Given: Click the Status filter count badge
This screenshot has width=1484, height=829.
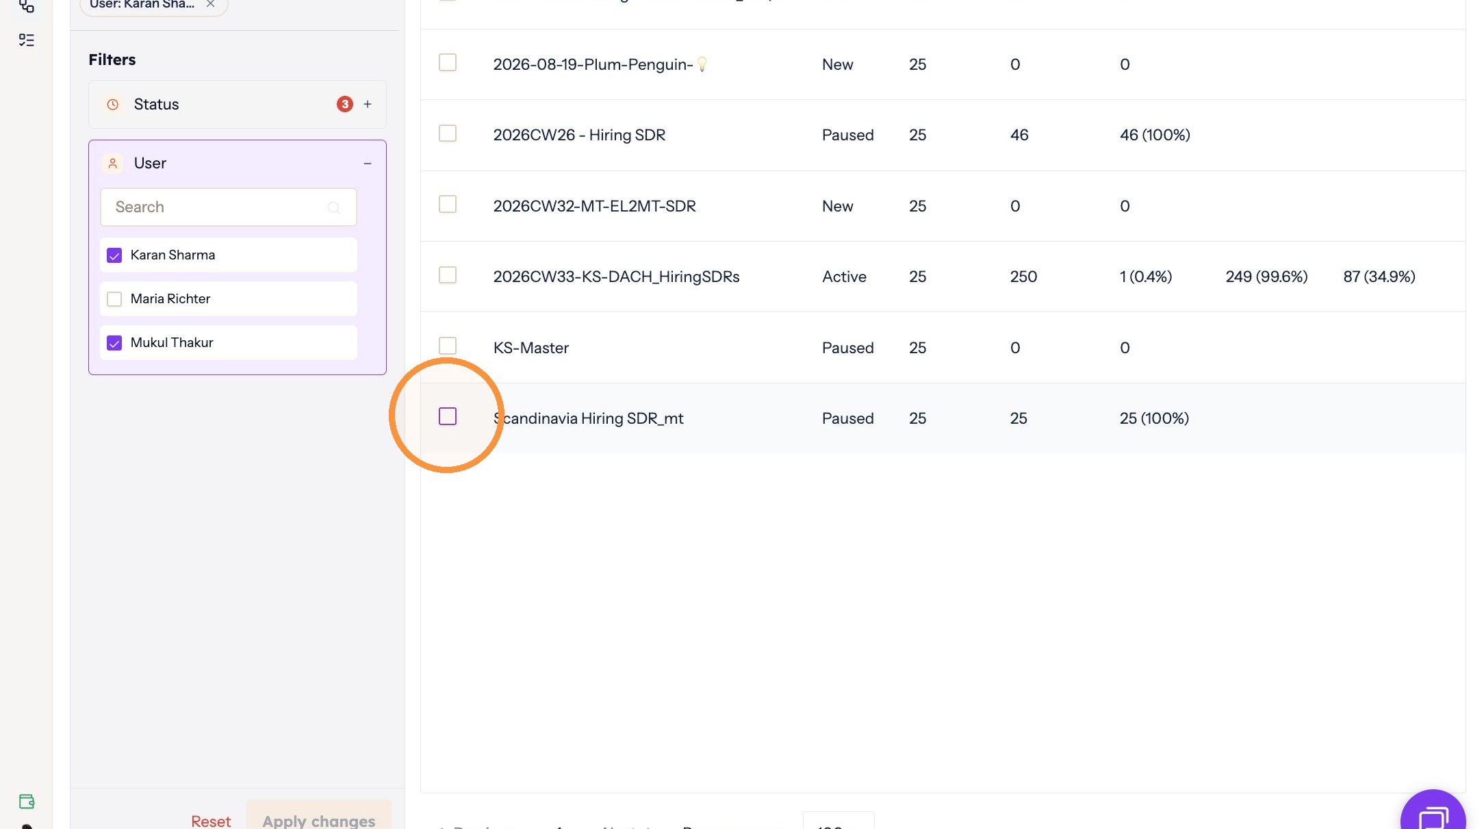Looking at the screenshot, I should tap(345, 104).
